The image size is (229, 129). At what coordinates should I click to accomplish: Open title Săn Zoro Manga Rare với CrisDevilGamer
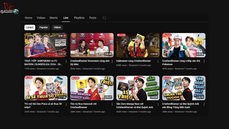click(x=135, y=105)
